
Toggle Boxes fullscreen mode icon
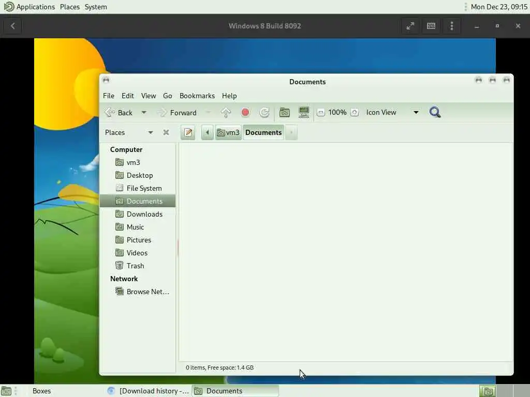pos(410,26)
